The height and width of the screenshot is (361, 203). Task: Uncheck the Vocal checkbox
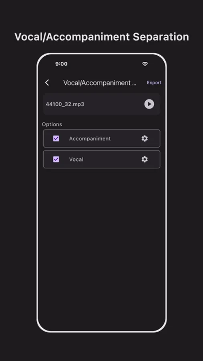[56, 159]
